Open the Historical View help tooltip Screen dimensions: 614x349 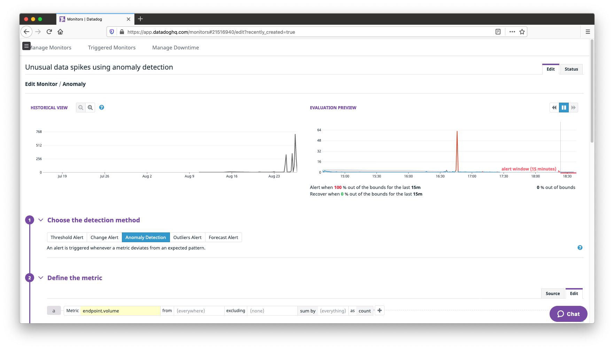(x=102, y=108)
